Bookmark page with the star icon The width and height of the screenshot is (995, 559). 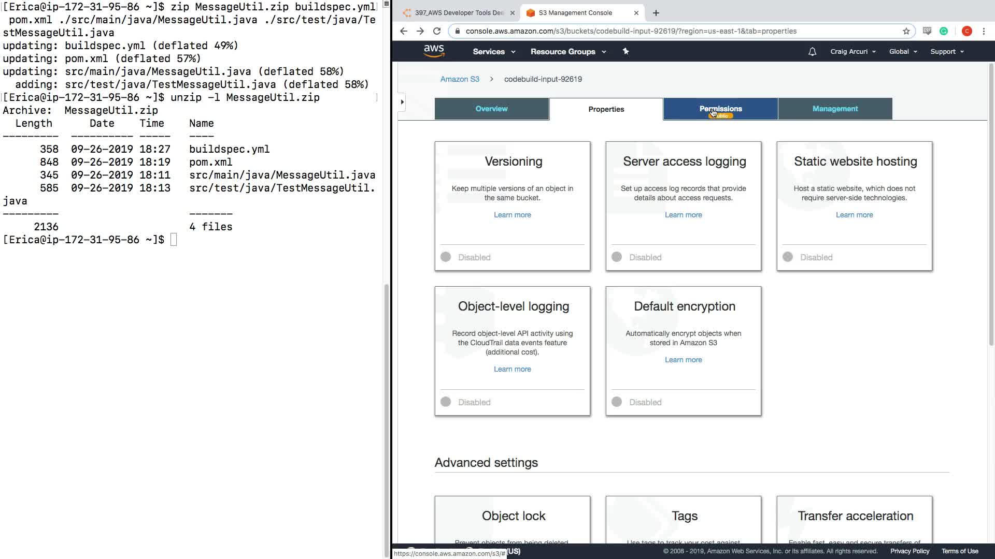pyautogui.click(x=906, y=31)
